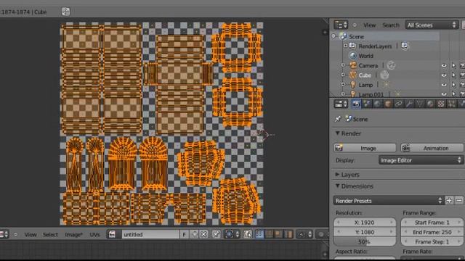Image resolution: width=465 pixels, height=261 pixels.
Task: Toggle Lamp.001 visibility eye
Action: [444, 94]
